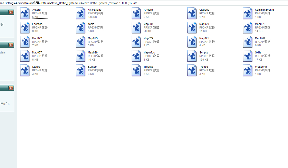The image size is (288, 168).
Task: Collapse the topmost sidebar task panel
Action: (11, 12)
